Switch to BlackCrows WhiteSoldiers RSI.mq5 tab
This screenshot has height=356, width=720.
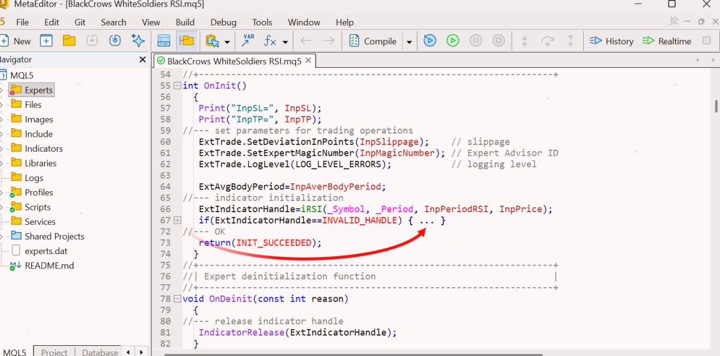pos(234,61)
